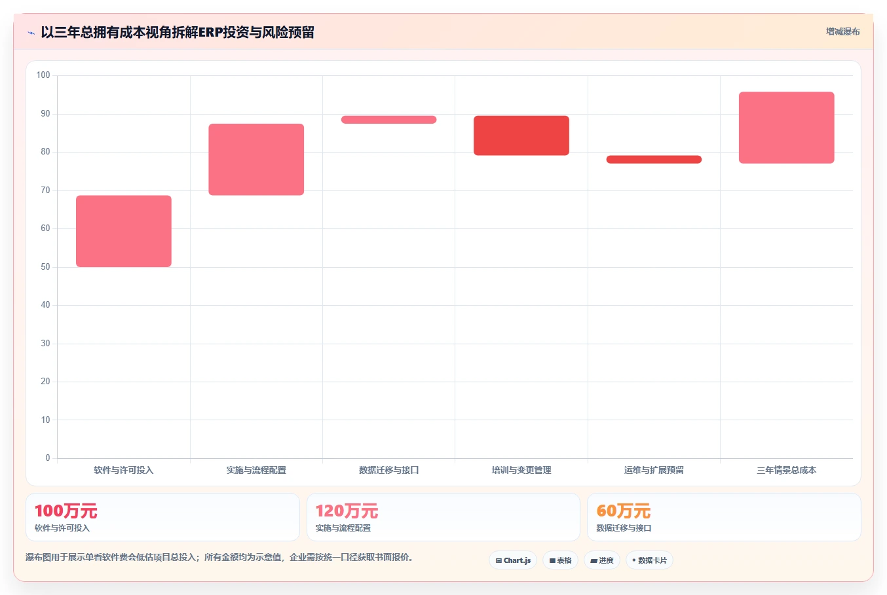Click the thin 运维与扩展预留 bar
Viewport: 887px width, 595px height.
tap(654, 159)
